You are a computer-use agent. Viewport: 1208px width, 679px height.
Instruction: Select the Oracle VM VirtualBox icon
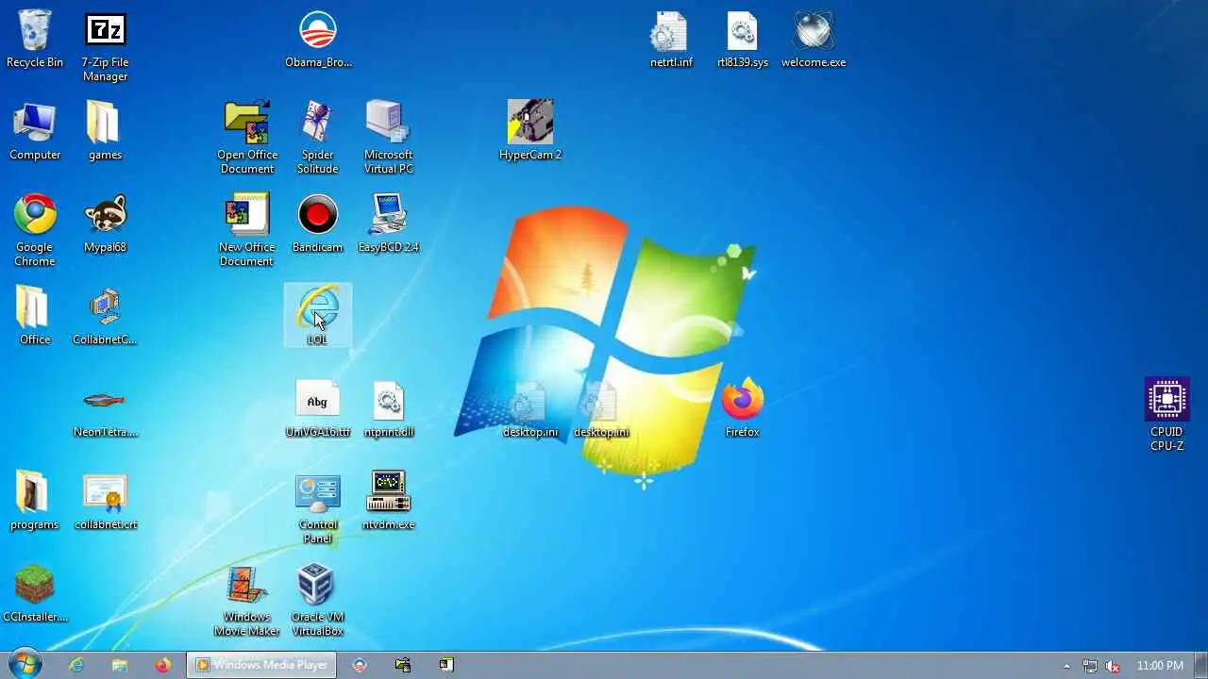click(317, 601)
